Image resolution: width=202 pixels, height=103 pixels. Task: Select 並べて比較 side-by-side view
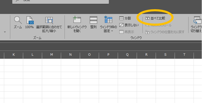click(155, 18)
